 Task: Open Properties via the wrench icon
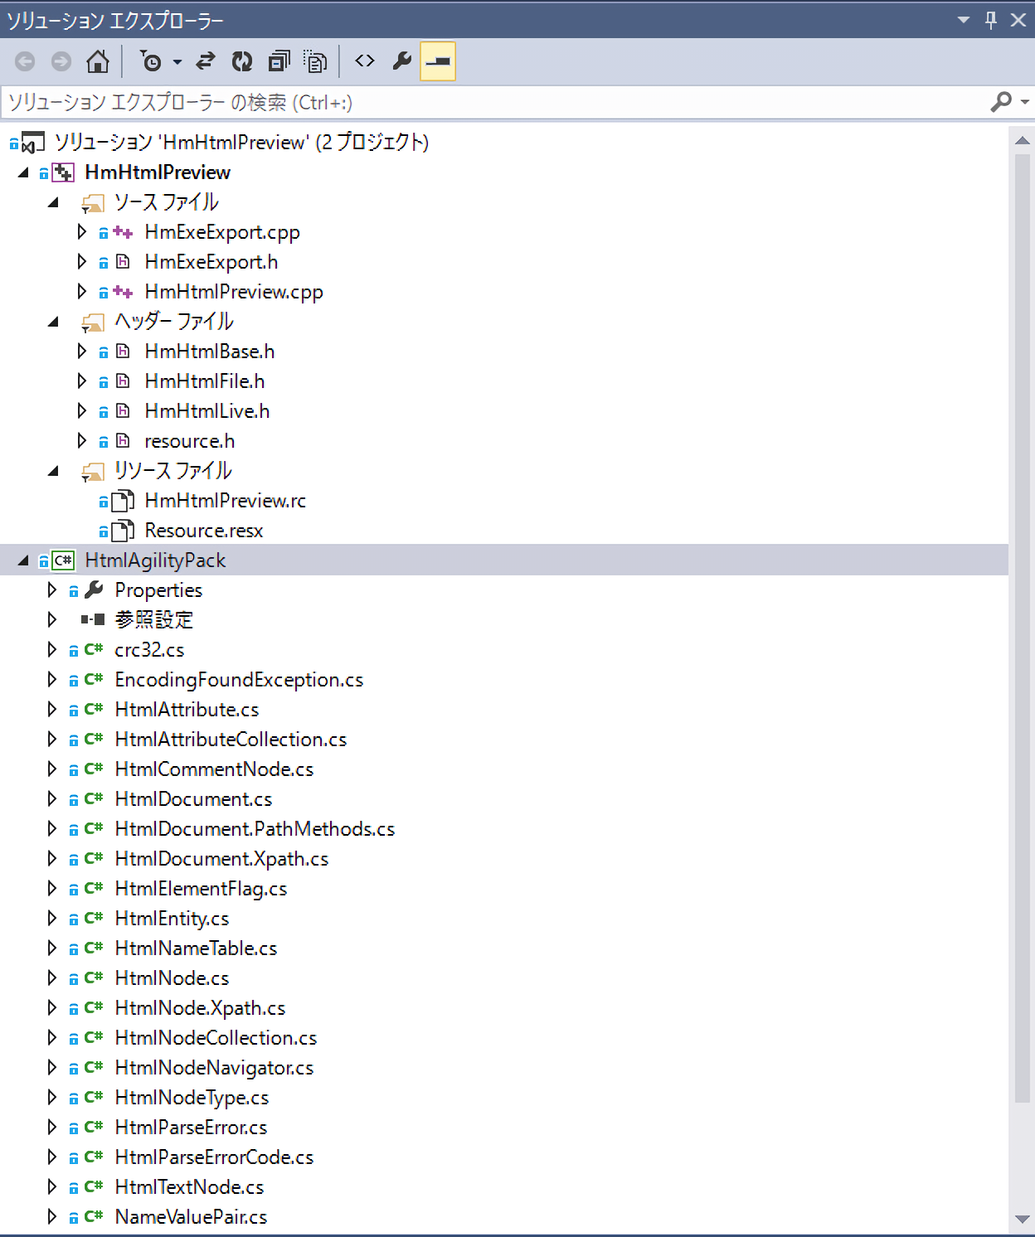tap(402, 61)
